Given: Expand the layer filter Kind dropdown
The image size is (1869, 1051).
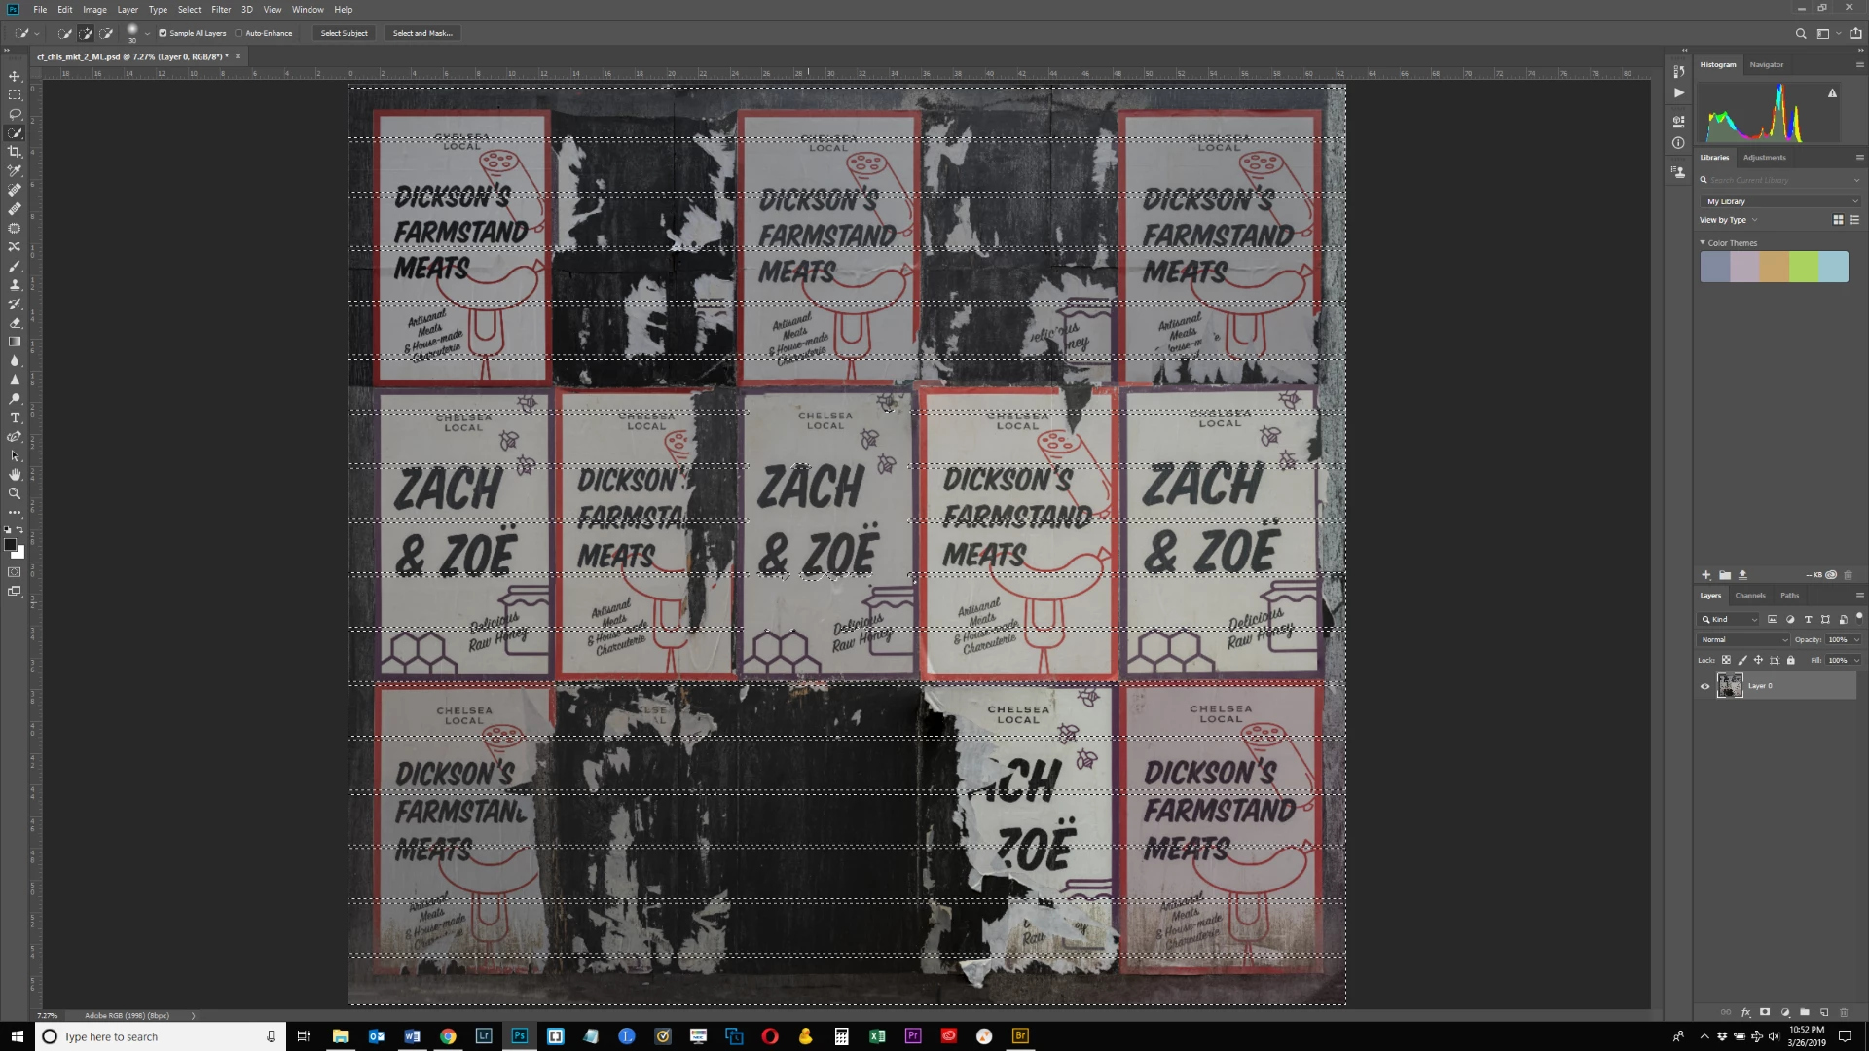Looking at the screenshot, I should [x=1731, y=619].
